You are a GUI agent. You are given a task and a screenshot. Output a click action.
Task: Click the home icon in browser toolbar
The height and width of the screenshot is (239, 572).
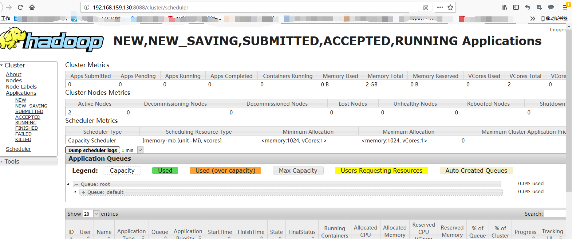point(32,7)
